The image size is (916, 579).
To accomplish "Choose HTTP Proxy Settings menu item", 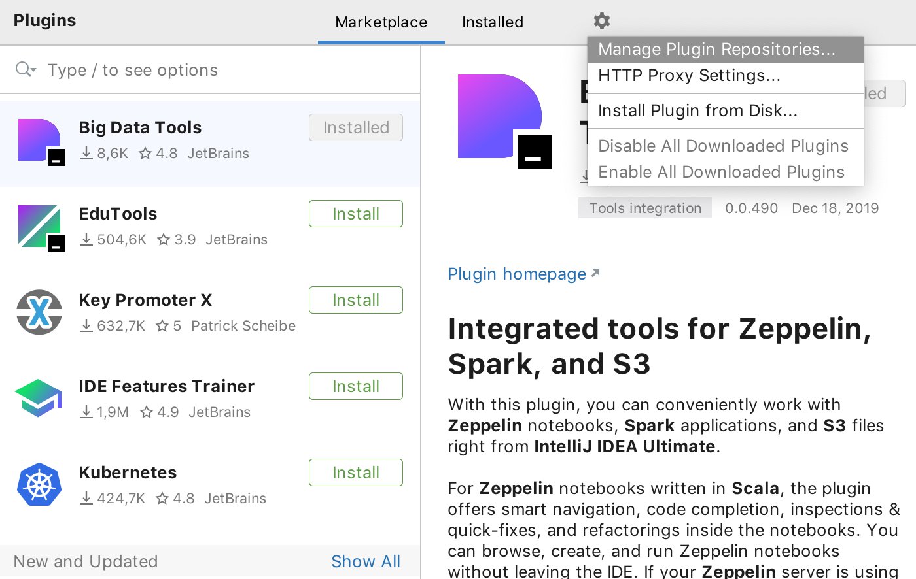I will (726, 75).
